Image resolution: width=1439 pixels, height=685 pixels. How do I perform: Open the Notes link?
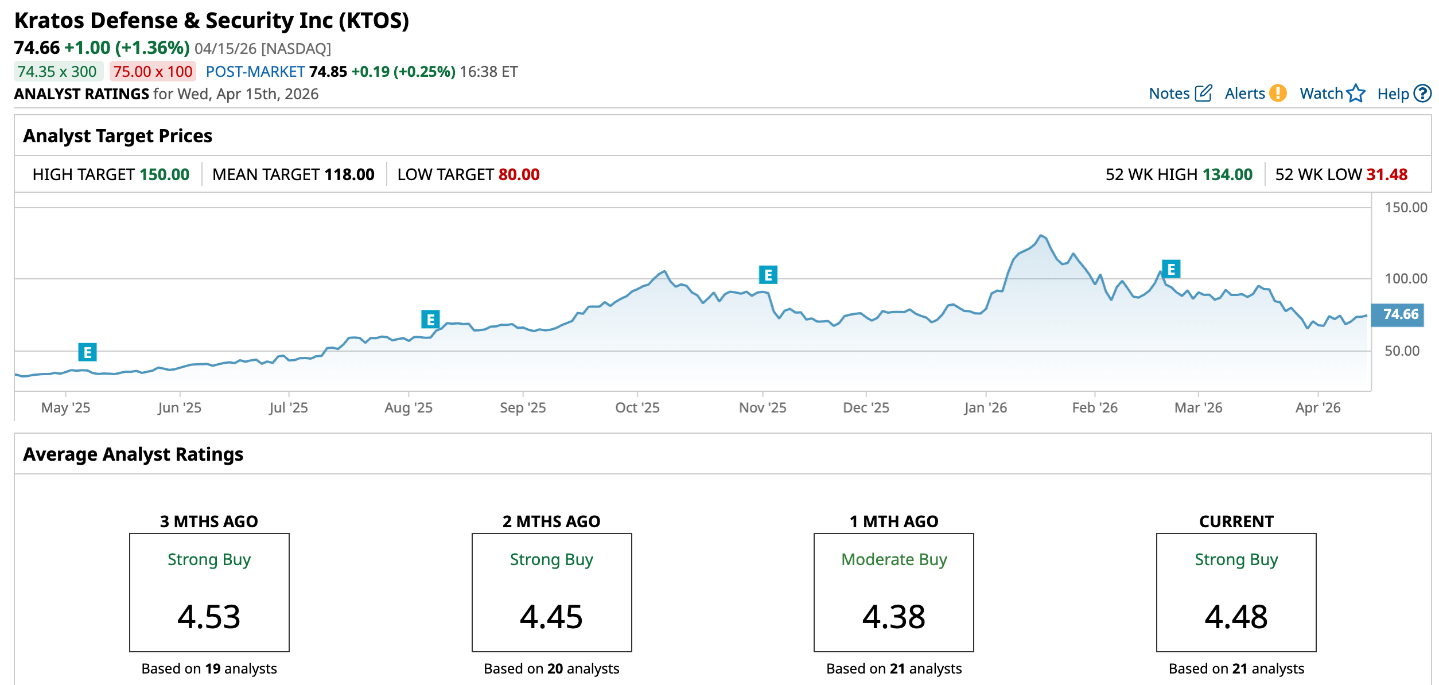pos(1169,94)
